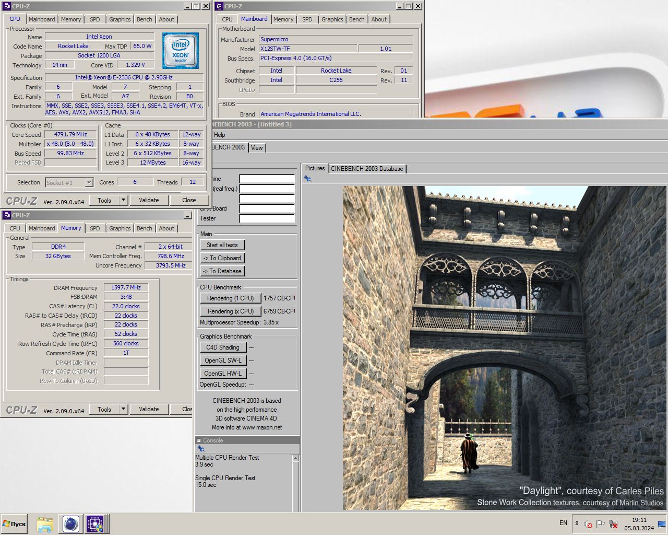
Task: Show hidden tray icons arrow
Action: tap(577, 523)
